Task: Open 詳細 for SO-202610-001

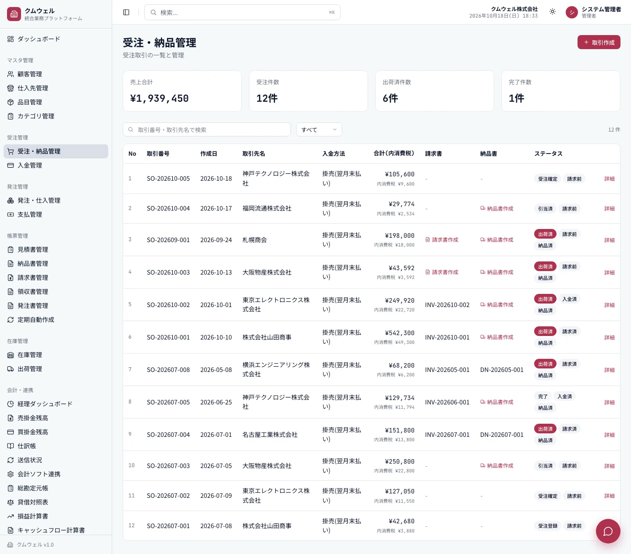Action: (x=610, y=338)
